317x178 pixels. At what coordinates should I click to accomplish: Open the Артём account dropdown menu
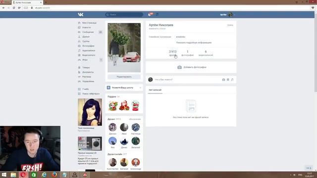click(x=228, y=14)
